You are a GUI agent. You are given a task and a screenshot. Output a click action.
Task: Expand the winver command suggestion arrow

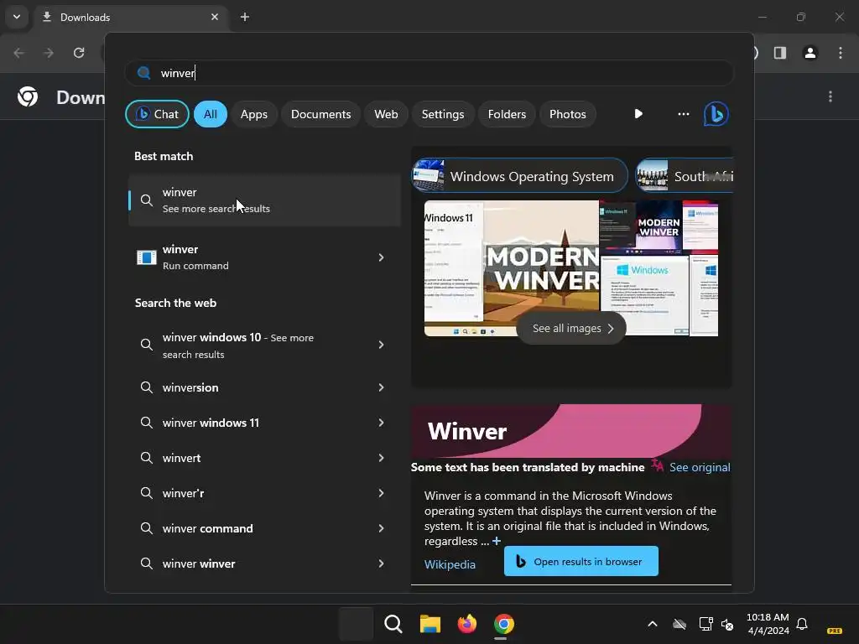[382, 528]
